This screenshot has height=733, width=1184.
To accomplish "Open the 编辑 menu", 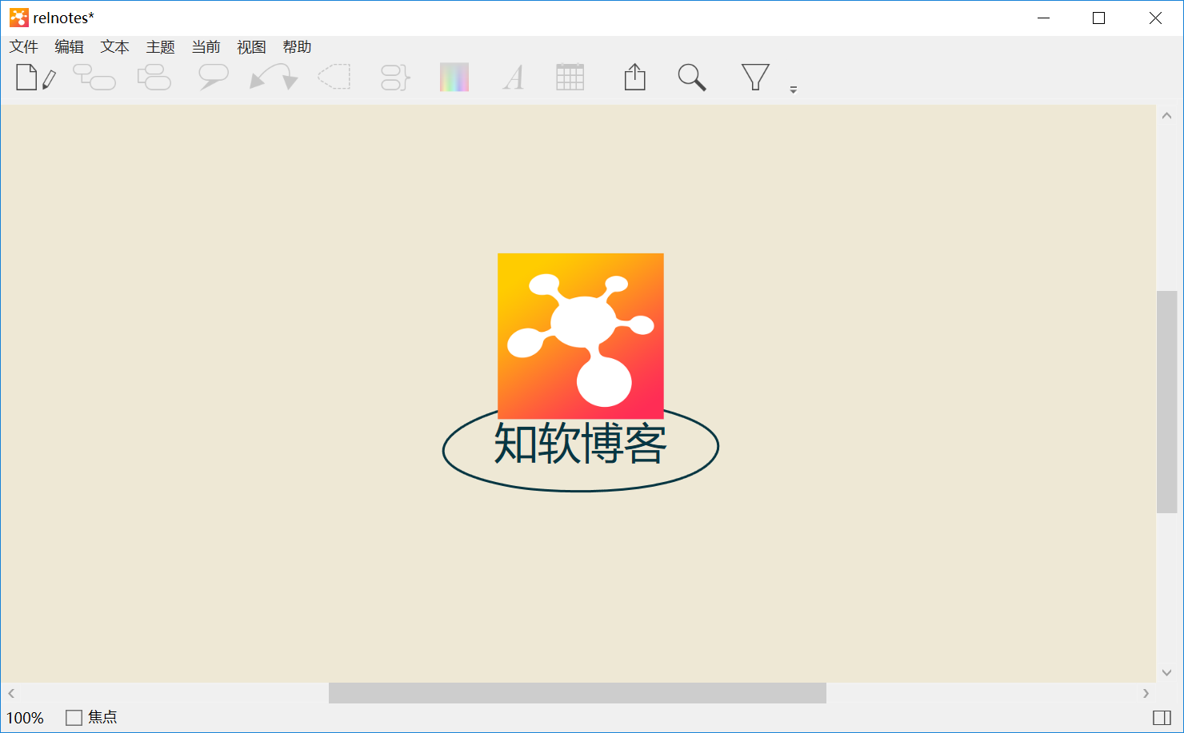I will tap(70, 47).
